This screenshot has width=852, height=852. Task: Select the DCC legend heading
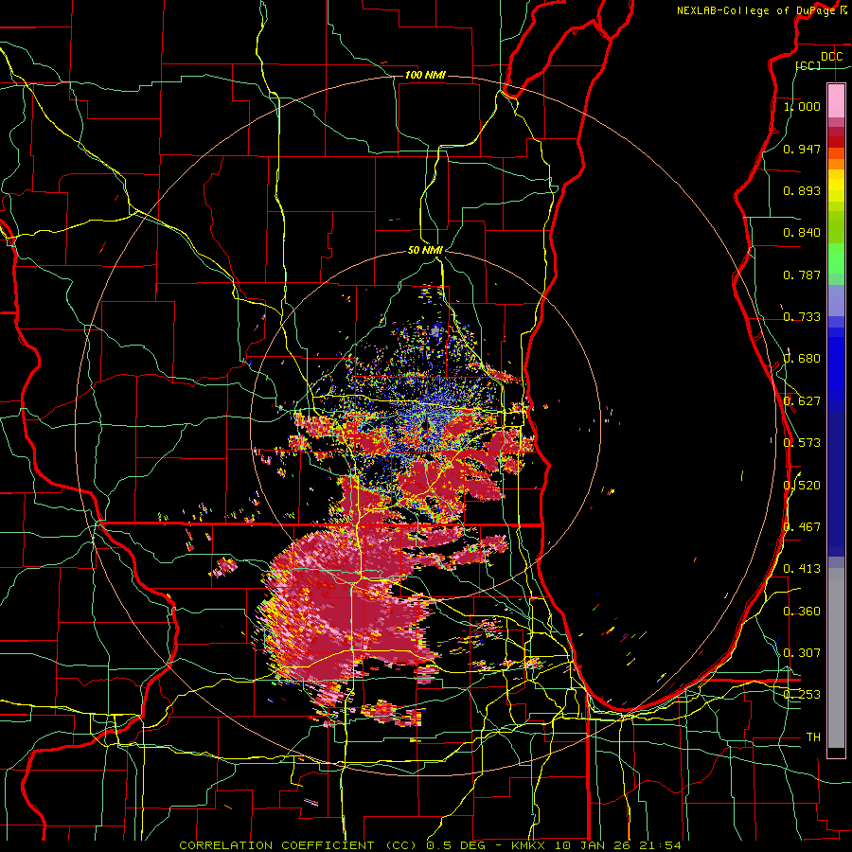831,56
